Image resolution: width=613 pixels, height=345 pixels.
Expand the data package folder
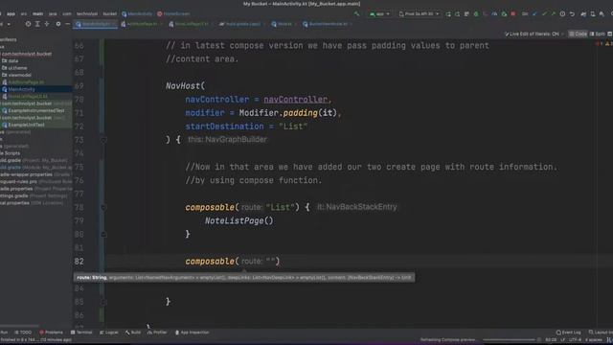[11, 61]
